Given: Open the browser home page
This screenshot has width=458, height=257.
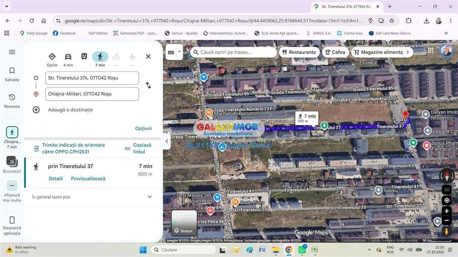Looking at the screenshot, I should coord(44,21).
